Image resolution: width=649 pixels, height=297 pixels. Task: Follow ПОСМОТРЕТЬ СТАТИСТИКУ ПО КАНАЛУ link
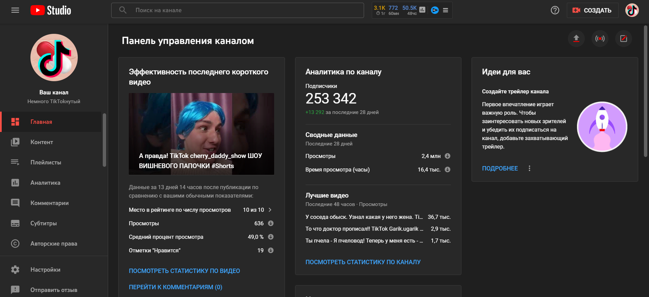pos(363,262)
